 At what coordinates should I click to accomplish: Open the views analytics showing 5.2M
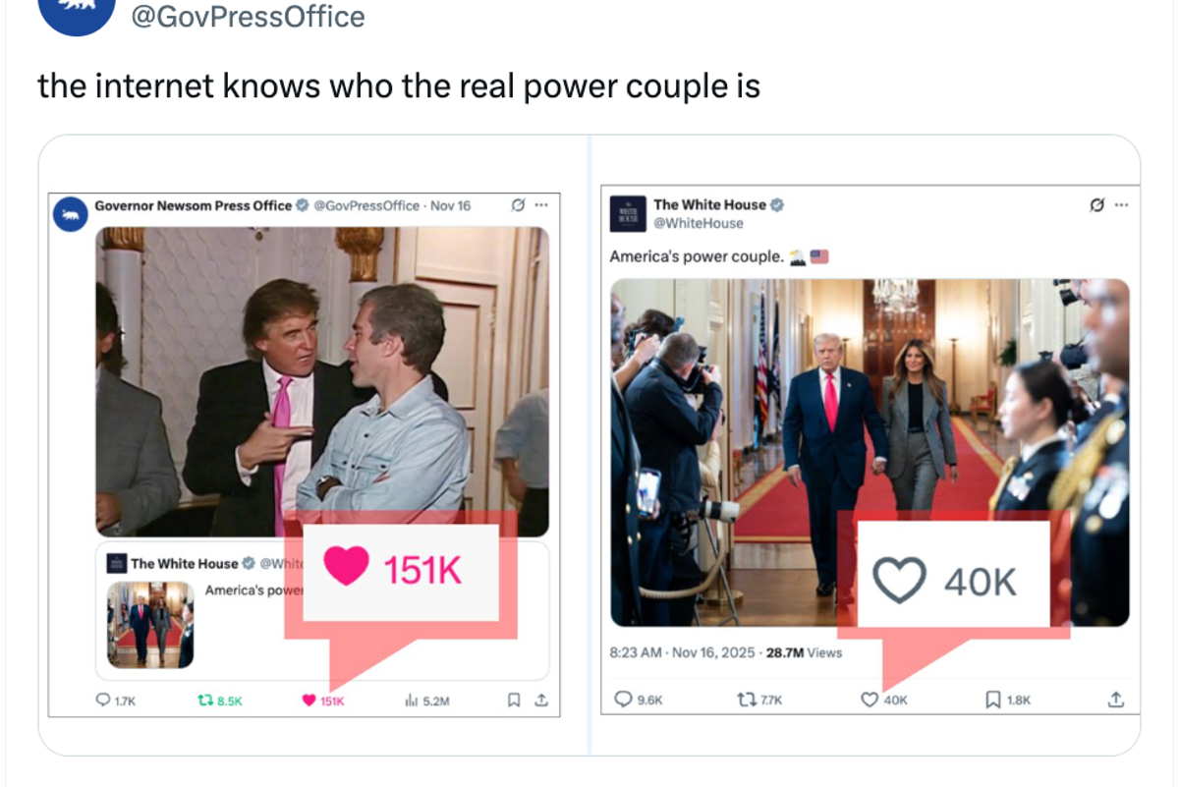411,701
